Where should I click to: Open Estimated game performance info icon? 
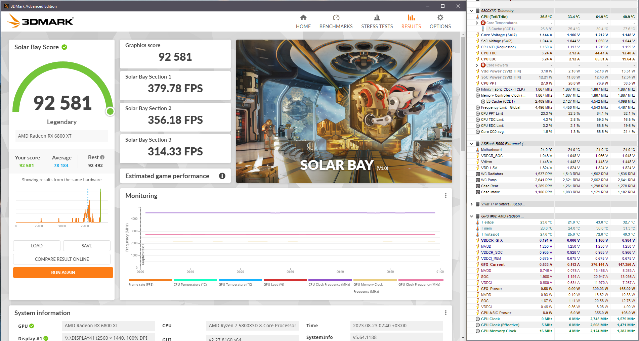coord(222,176)
